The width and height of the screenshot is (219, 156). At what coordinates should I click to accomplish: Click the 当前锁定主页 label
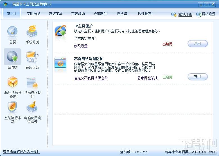click(x=85, y=38)
